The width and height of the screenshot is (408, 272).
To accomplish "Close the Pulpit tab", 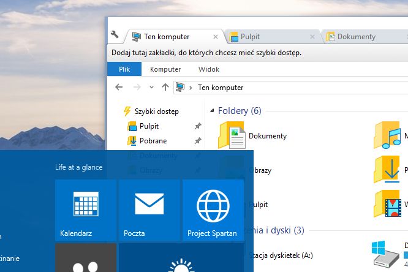I will pyautogui.click(x=312, y=37).
